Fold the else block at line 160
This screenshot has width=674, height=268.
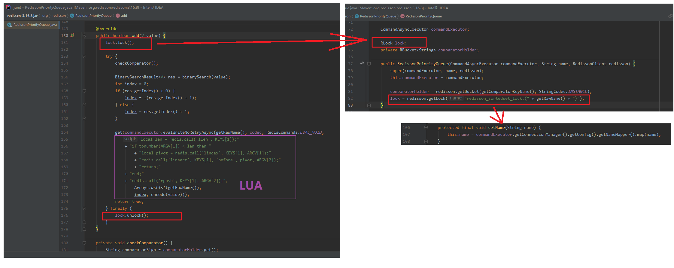click(84, 105)
